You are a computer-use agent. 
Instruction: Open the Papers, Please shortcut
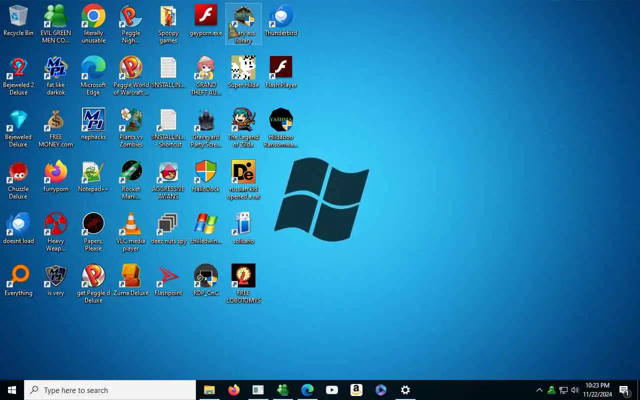click(x=93, y=232)
